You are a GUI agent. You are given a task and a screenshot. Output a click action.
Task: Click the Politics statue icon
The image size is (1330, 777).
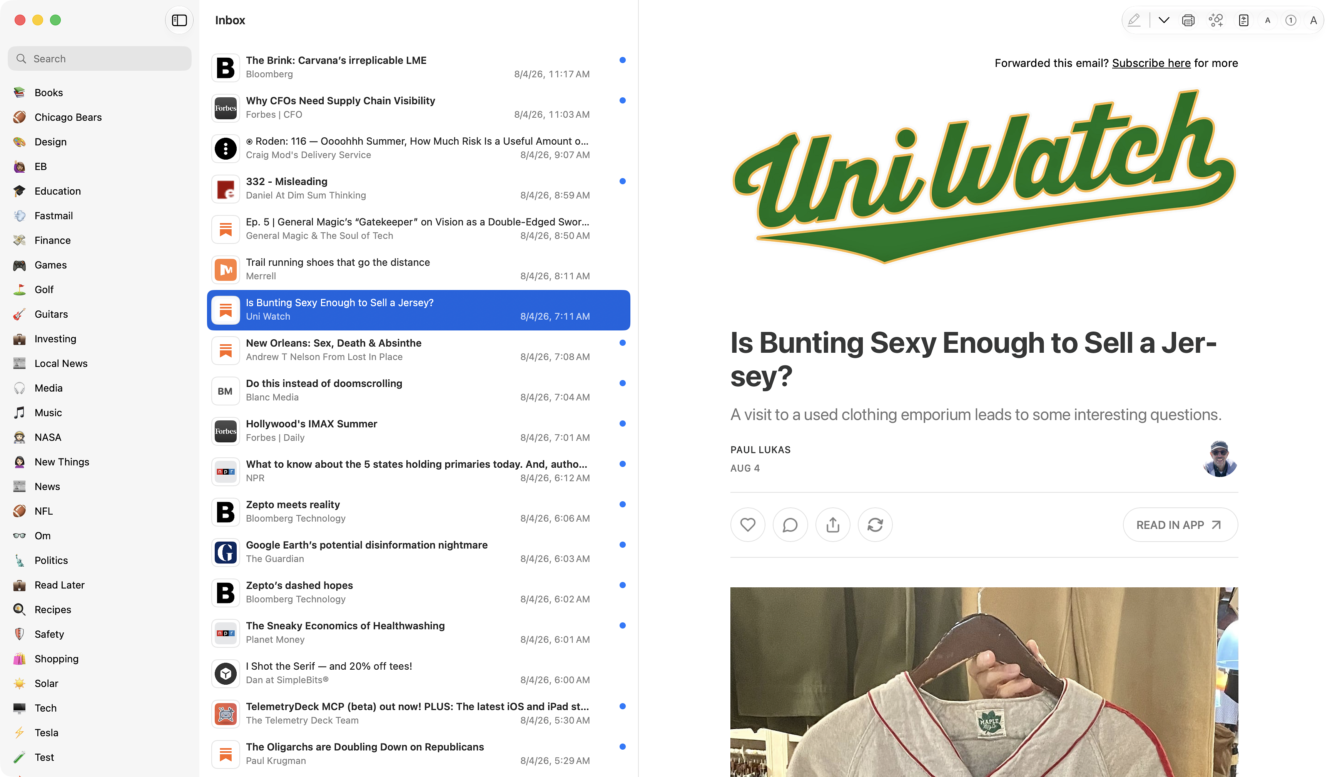point(20,560)
